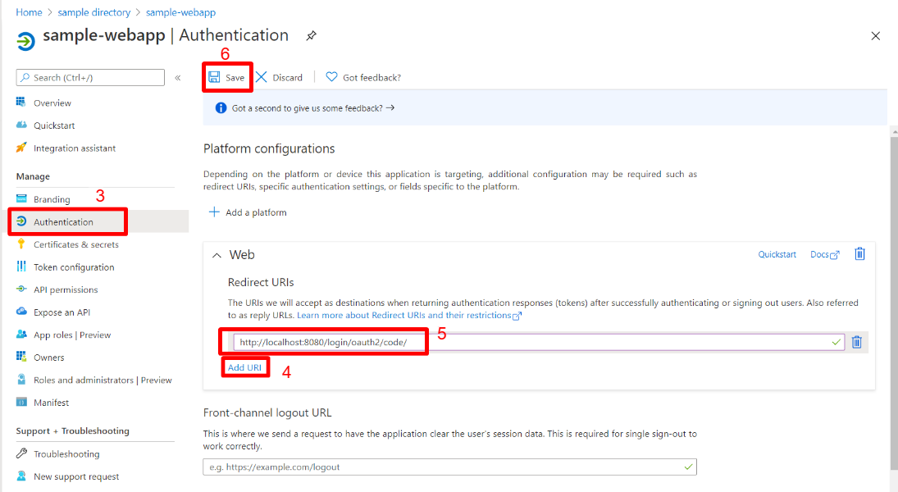Collapse the Web platform section
Screen dimensions: 898x492
coord(217,254)
